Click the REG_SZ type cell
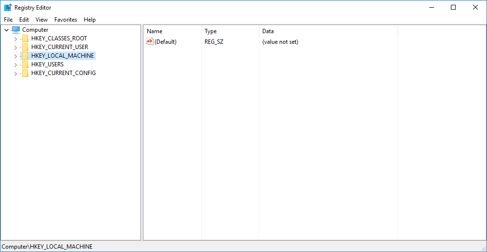 (x=214, y=41)
